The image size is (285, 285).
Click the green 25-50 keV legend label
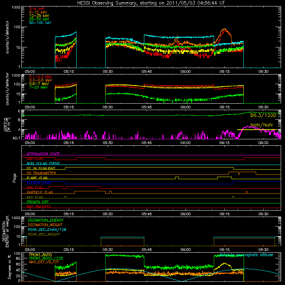39,19
